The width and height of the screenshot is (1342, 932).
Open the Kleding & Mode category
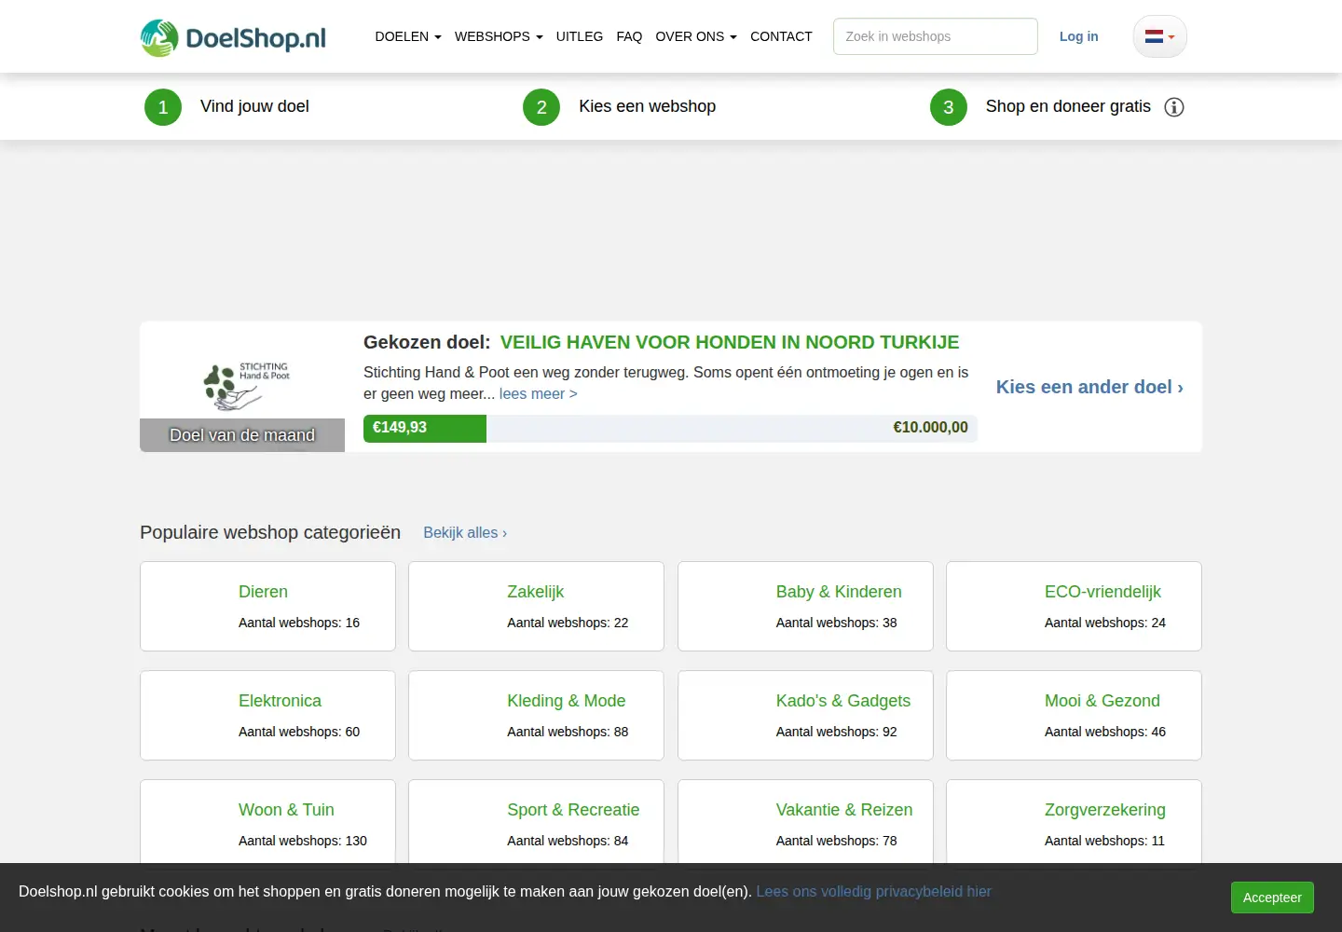(x=536, y=716)
